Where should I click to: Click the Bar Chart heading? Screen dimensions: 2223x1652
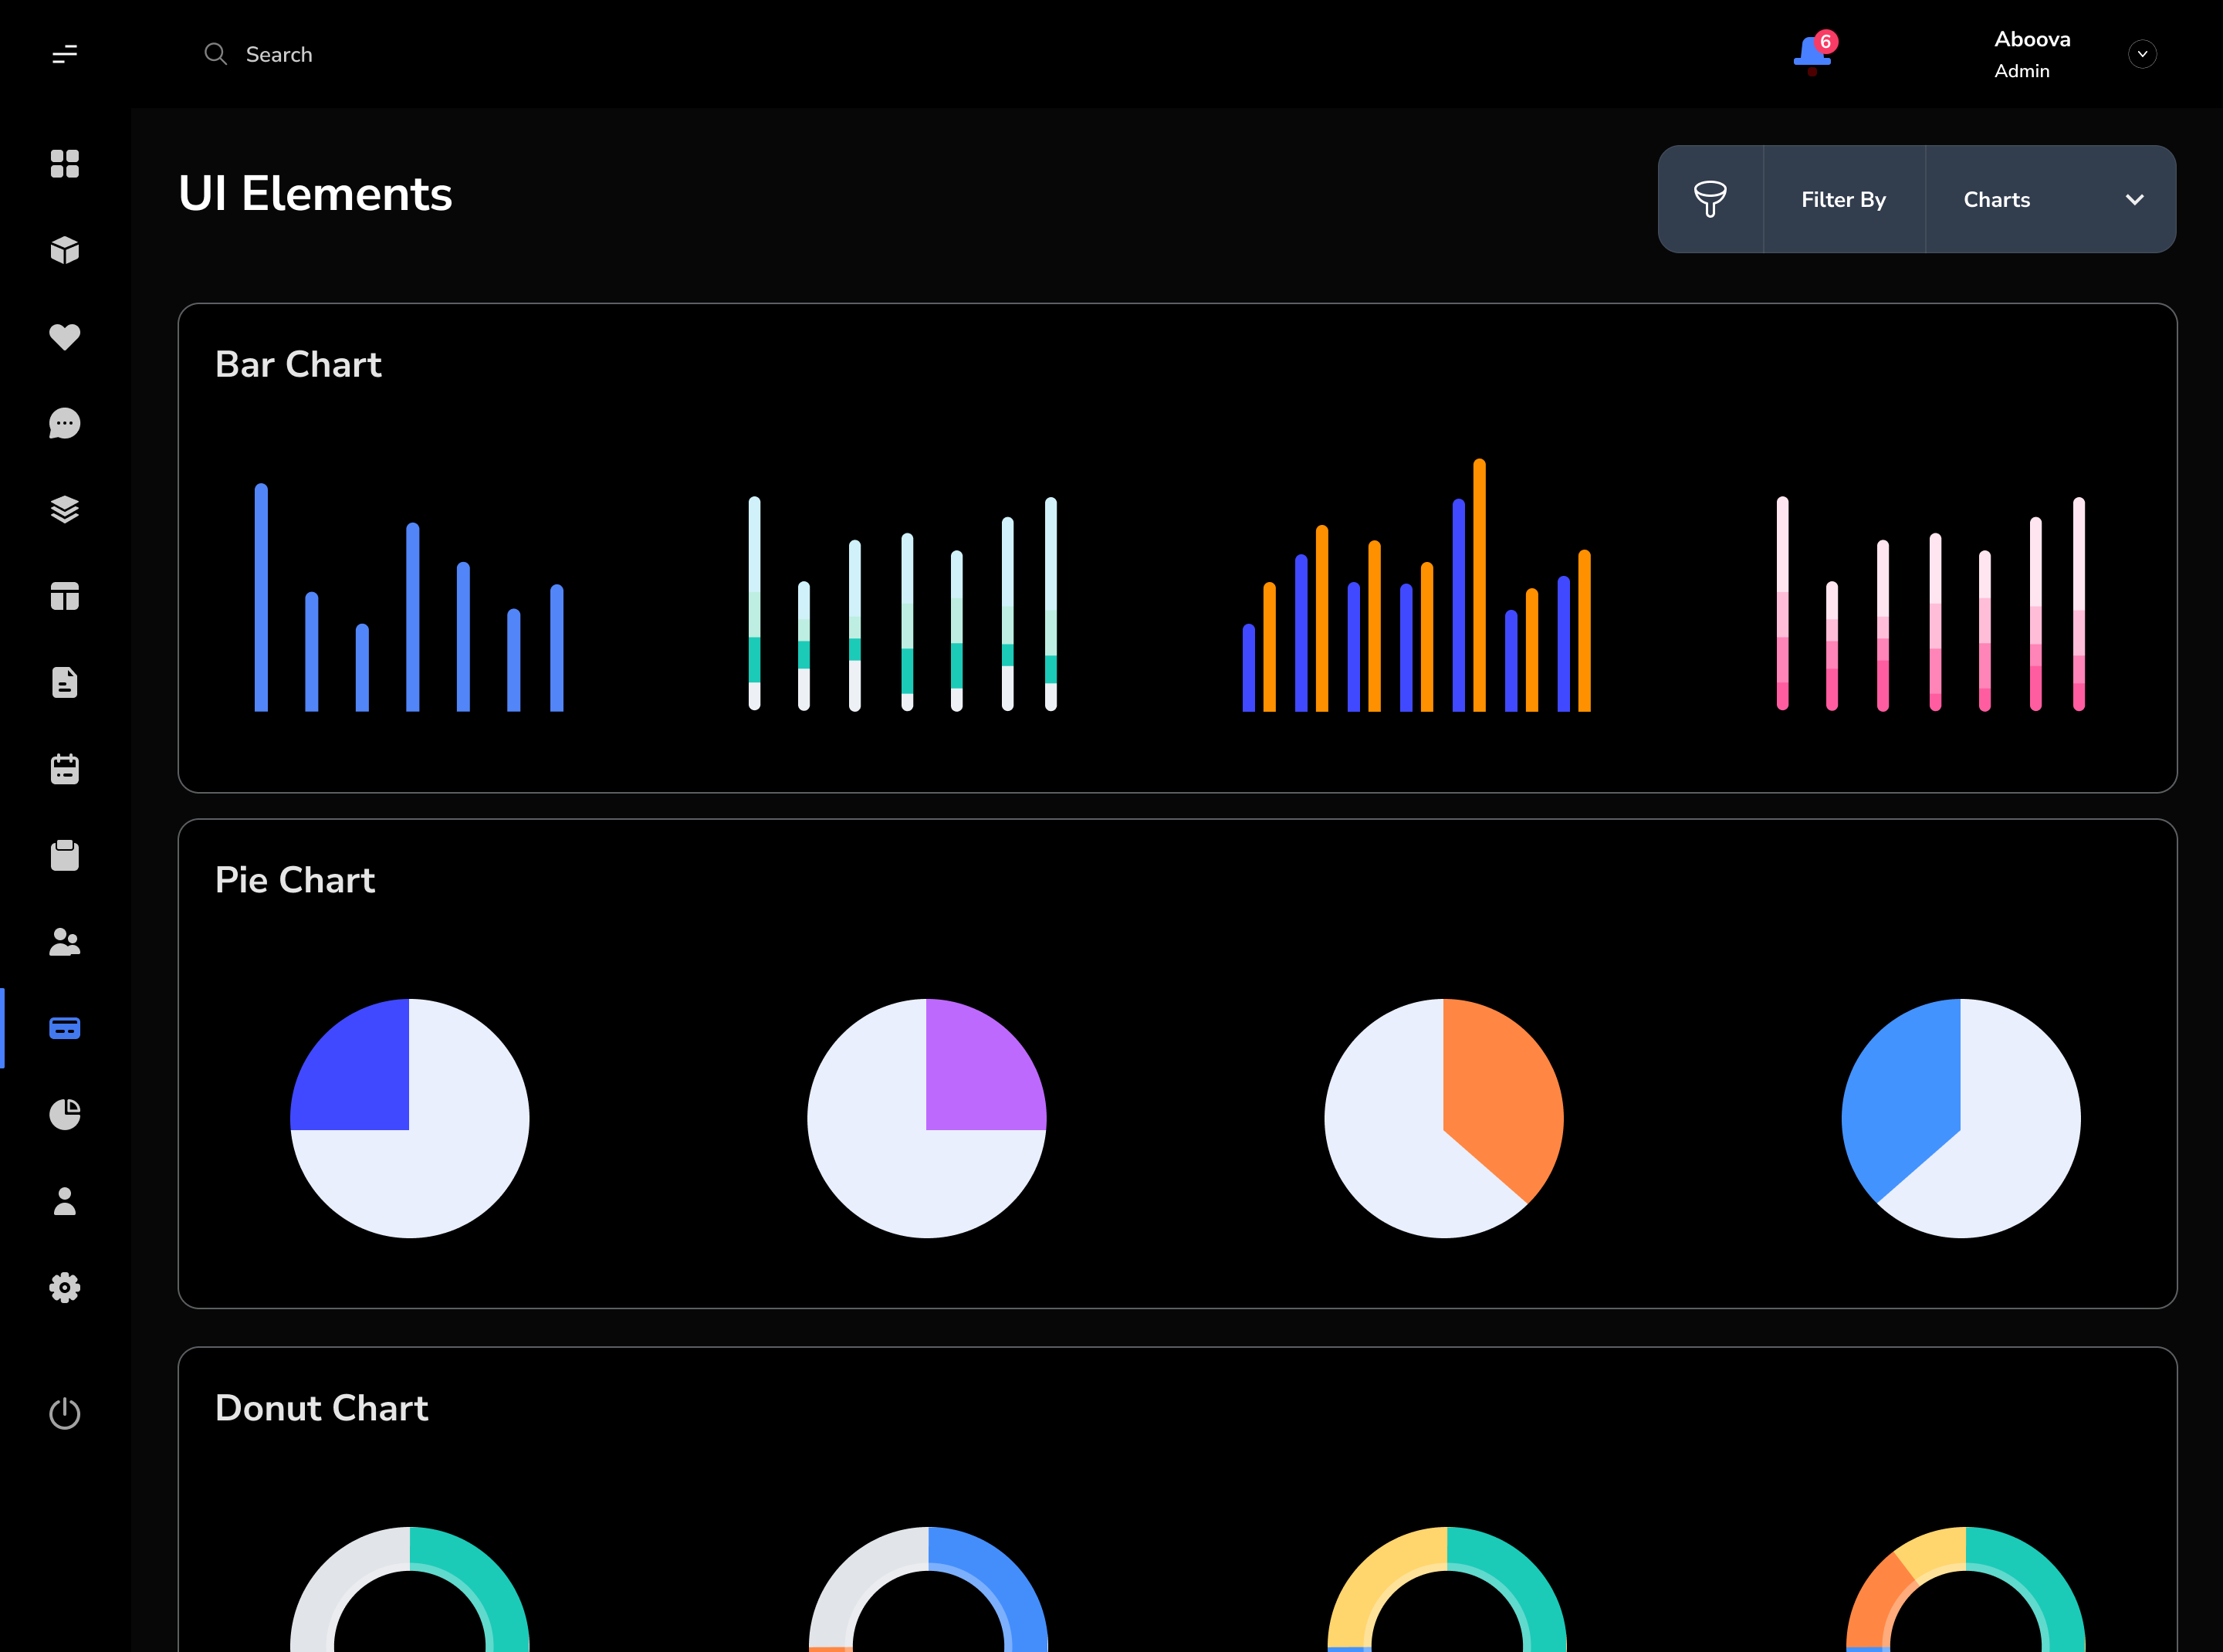(298, 364)
